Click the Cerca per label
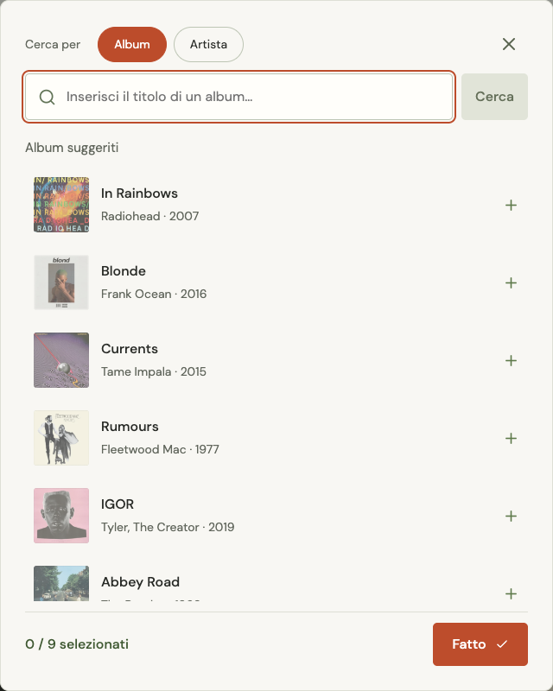Image resolution: width=553 pixels, height=691 pixels. 53,45
